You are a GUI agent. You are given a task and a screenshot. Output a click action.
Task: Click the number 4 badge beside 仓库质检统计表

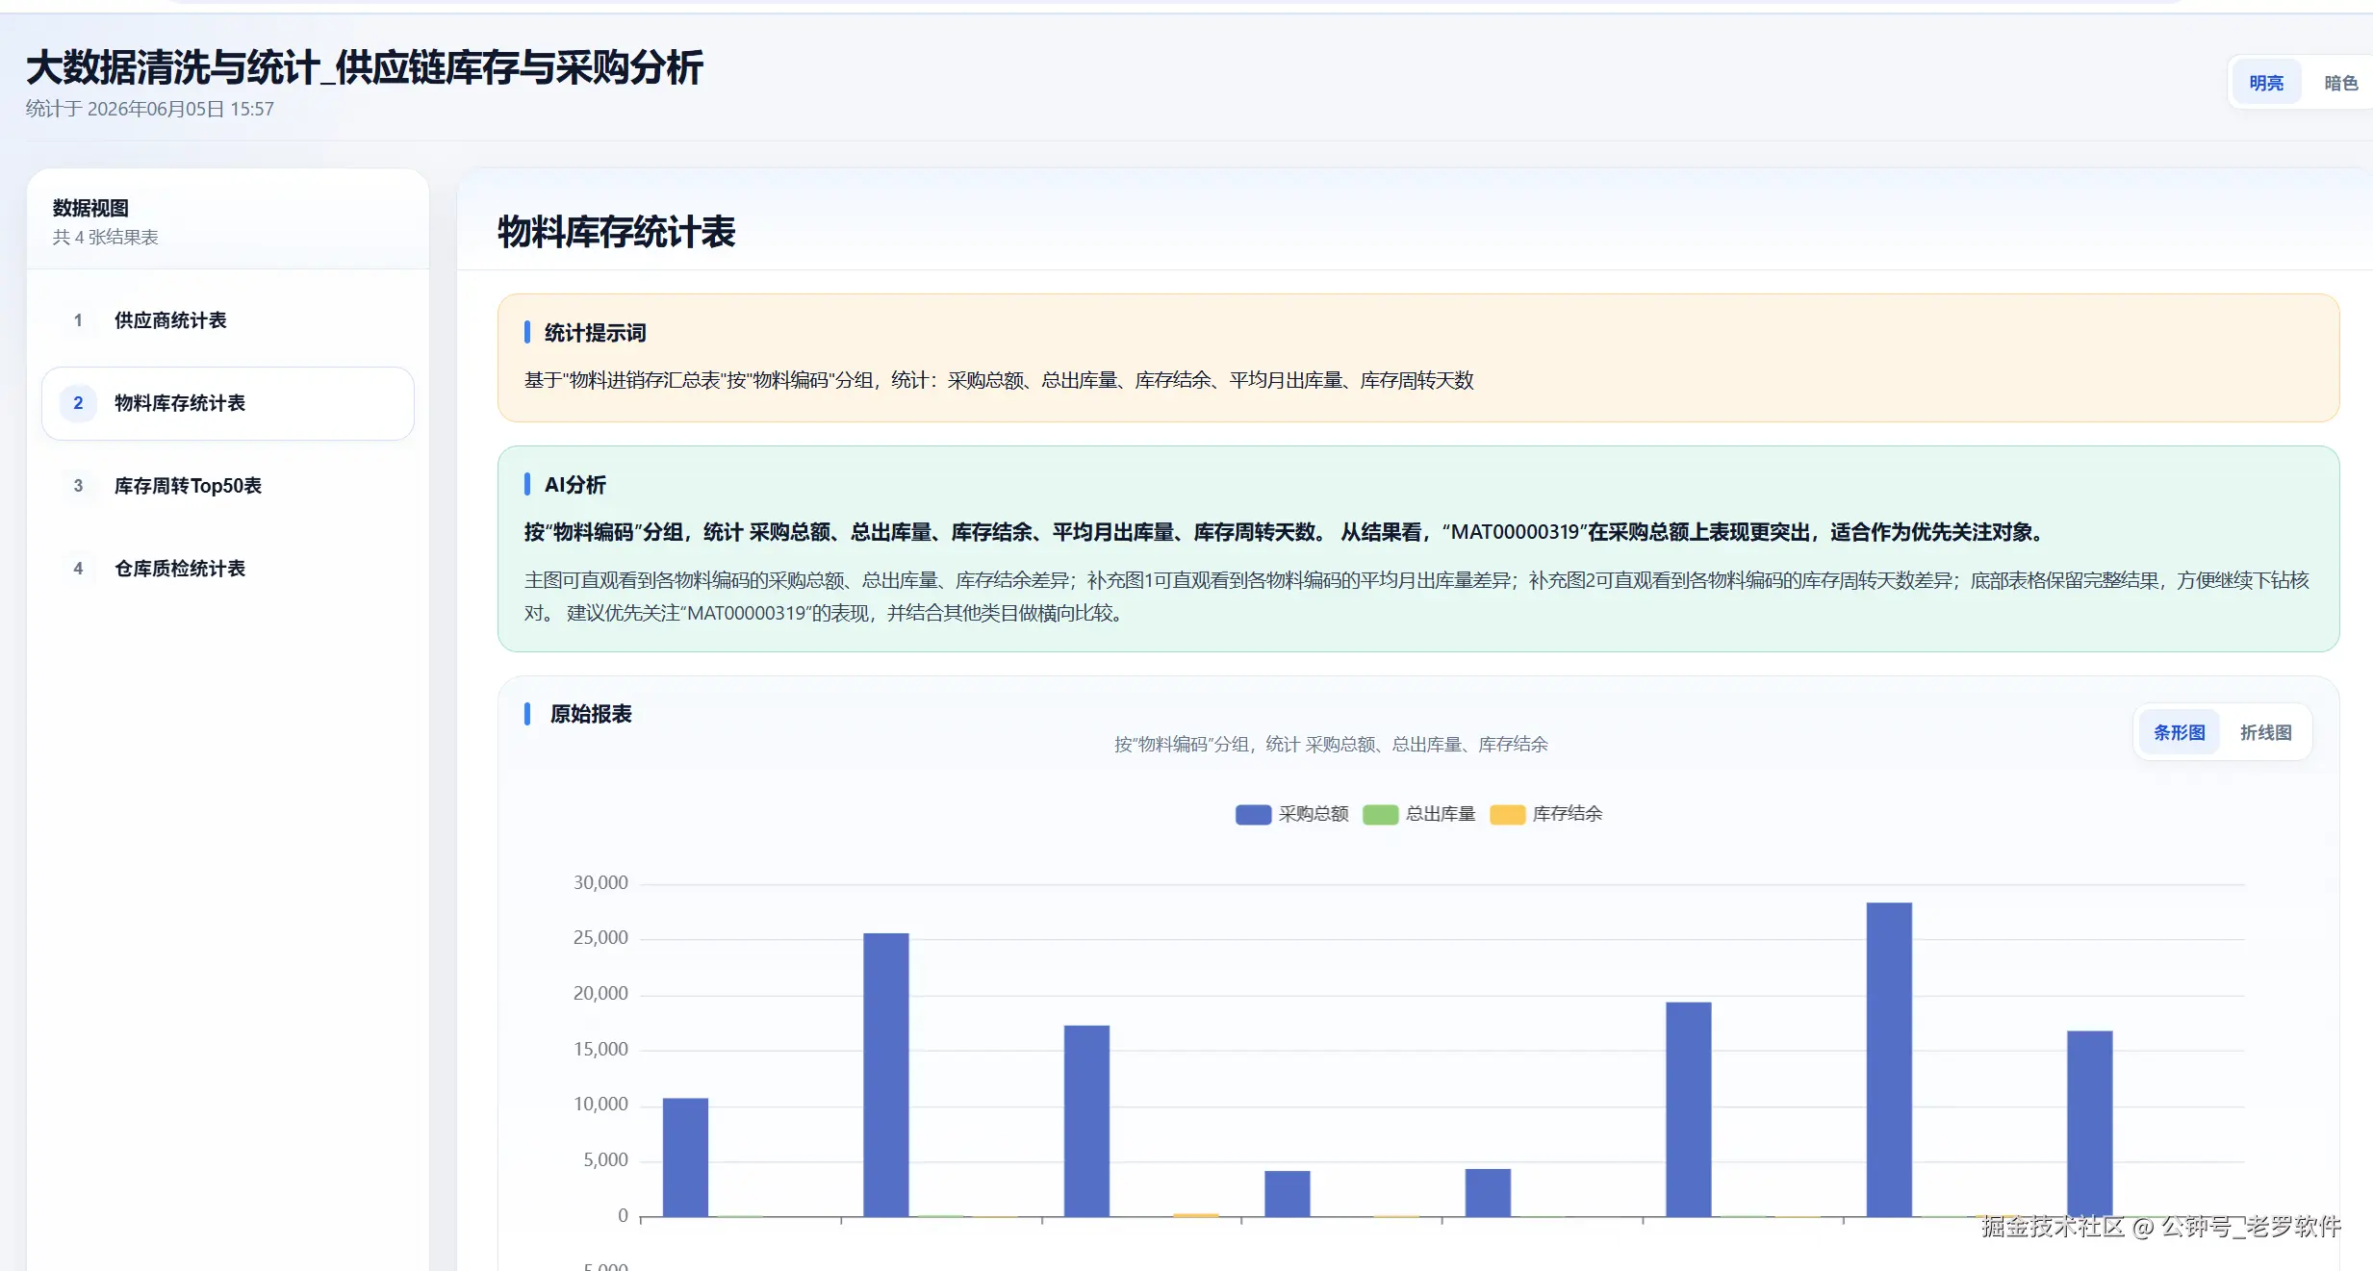pyautogui.click(x=78, y=569)
